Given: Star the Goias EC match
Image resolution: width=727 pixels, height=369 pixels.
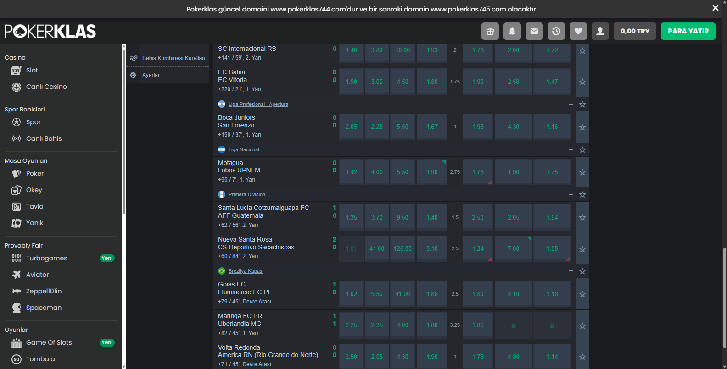Looking at the screenshot, I should [582, 294].
